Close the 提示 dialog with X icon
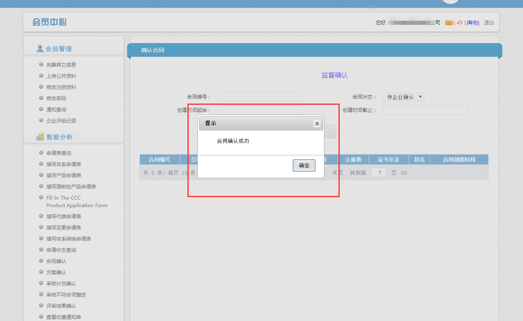Viewport: 523px width, 321px height. click(317, 123)
